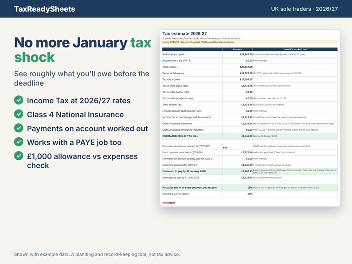The image size is (352, 264).
Task: Select 'Your bill as a % of profit' label
Action: (176, 194)
